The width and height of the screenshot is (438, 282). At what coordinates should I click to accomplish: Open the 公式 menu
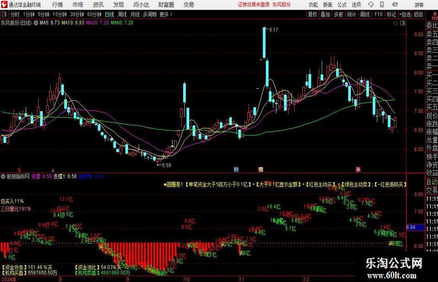(342, 5)
